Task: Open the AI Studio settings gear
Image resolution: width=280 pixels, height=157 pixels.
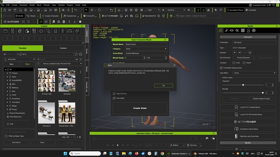Action: tap(80, 22)
